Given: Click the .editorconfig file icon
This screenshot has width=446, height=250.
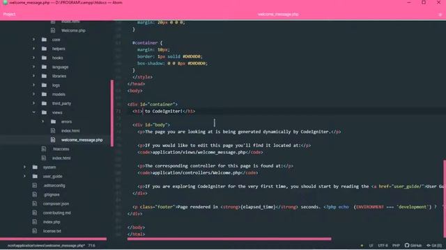Looking at the screenshot, I should coord(34,185).
